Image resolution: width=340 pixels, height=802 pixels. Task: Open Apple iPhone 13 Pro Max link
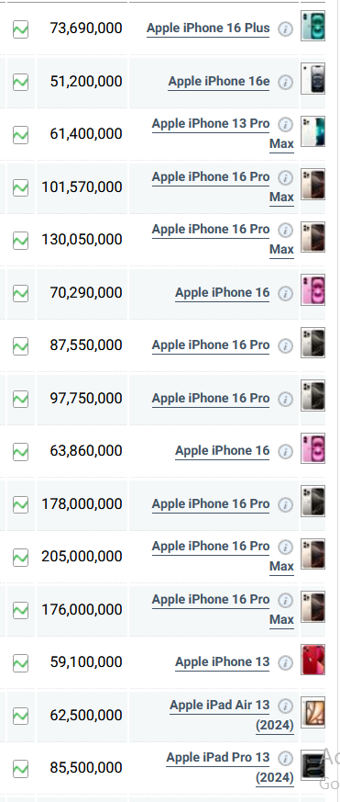(x=223, y=133)
